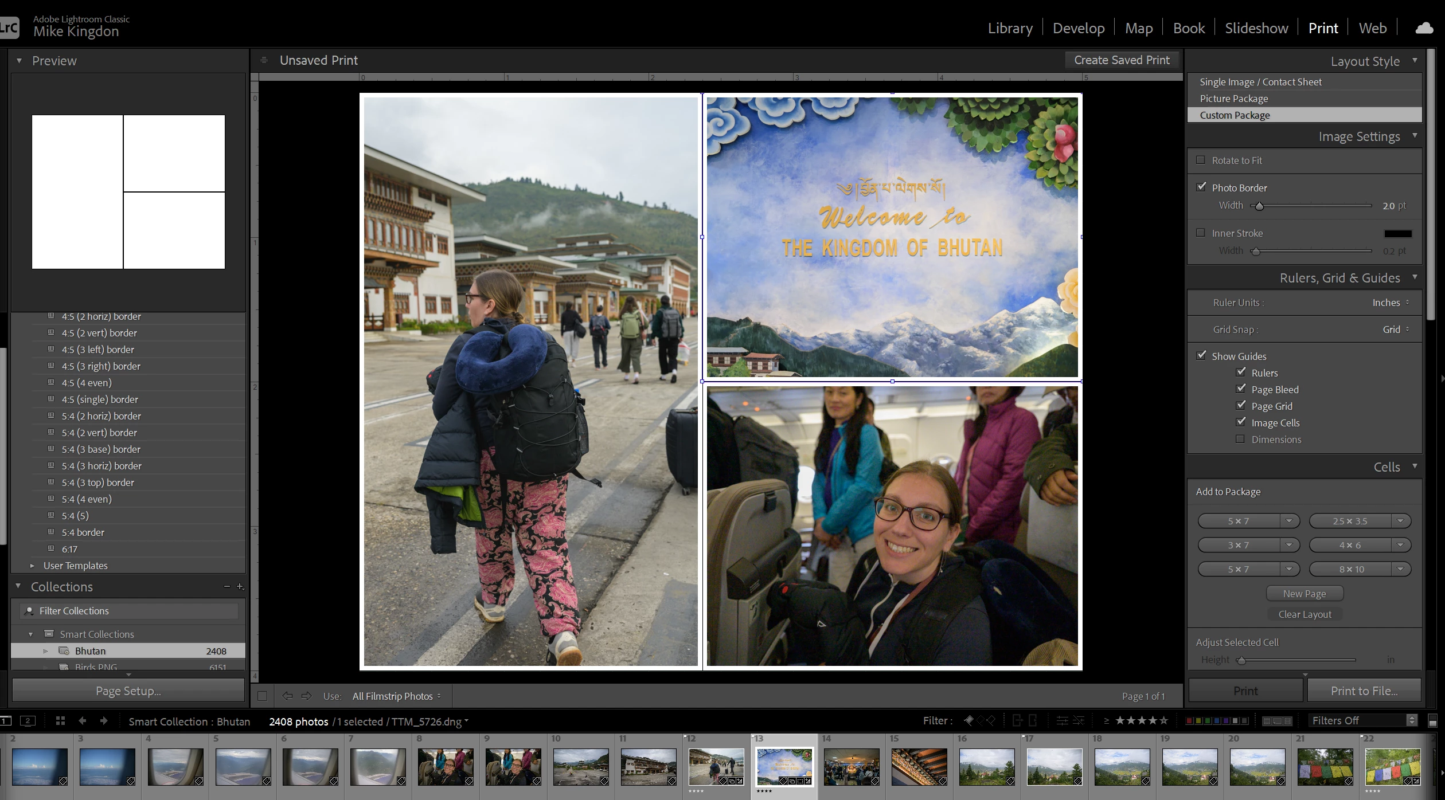Image resolution: width=1445 pixels, height=800 pixels.
Task: Enable the Dimensions guide checkbox
Action: [1240, 439]
